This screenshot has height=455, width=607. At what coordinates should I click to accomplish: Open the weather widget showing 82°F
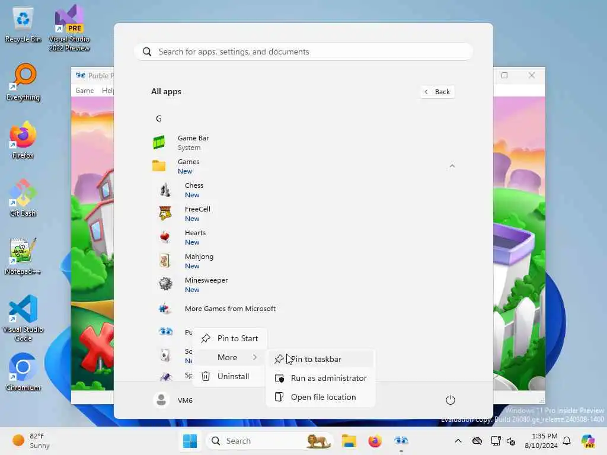[31, 441]
